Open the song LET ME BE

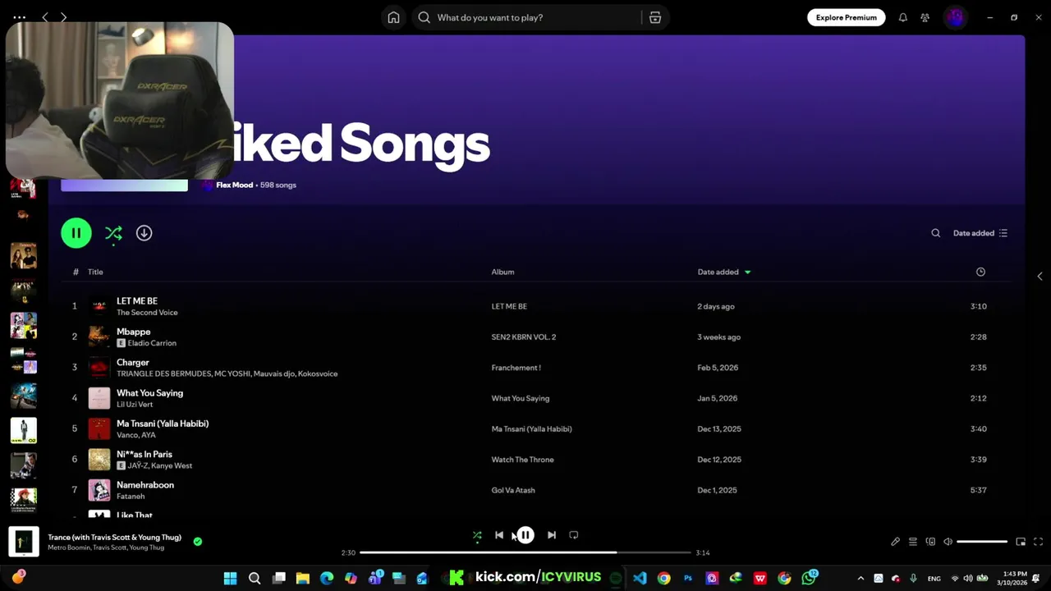click(137, 301)
